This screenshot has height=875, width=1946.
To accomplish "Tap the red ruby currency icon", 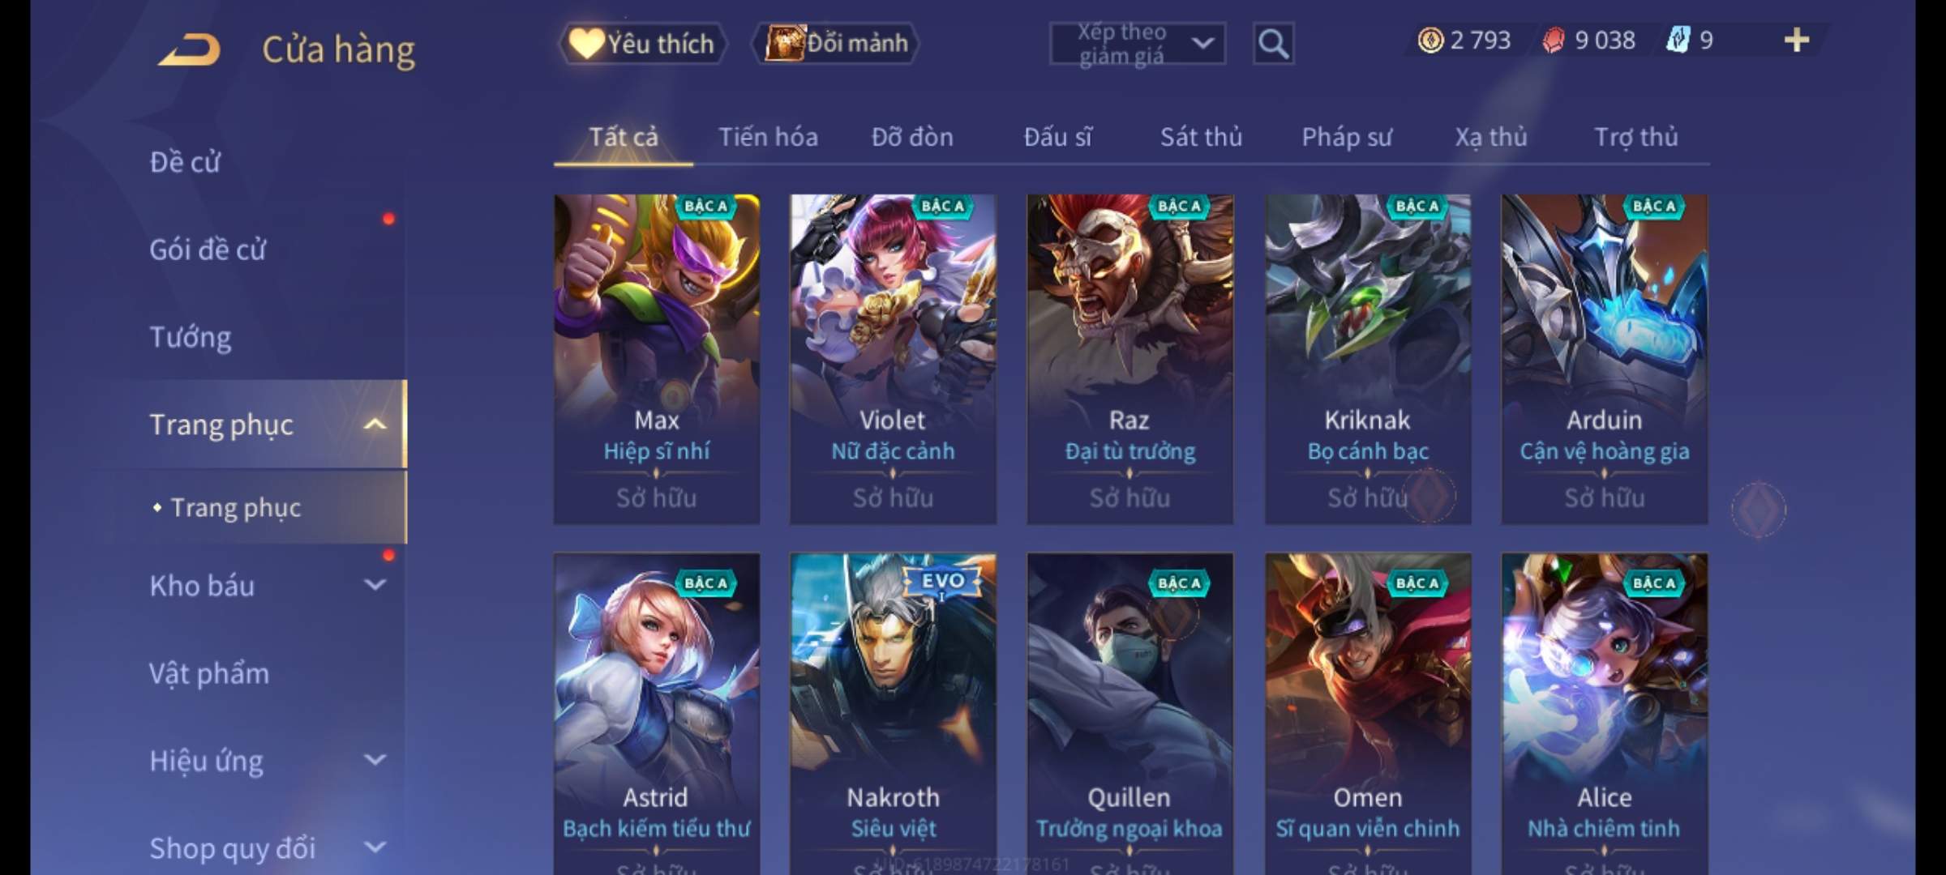I will pyautogui.click(x=1553, y=40).
